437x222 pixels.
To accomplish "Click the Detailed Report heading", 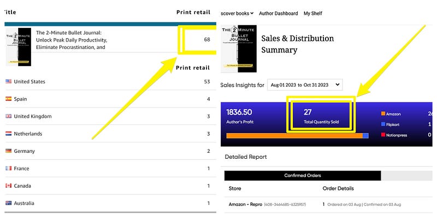I will 246,157.
